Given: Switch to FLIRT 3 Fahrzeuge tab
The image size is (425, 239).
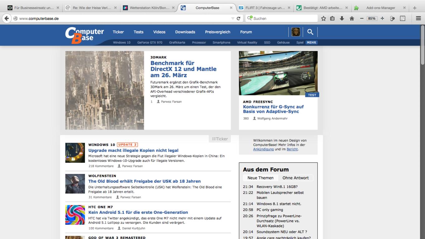Looking at the screenshot, I should tap(265, 8).
